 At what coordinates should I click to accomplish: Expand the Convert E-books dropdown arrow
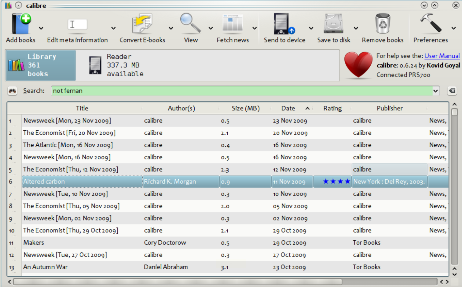click(171, 28)
